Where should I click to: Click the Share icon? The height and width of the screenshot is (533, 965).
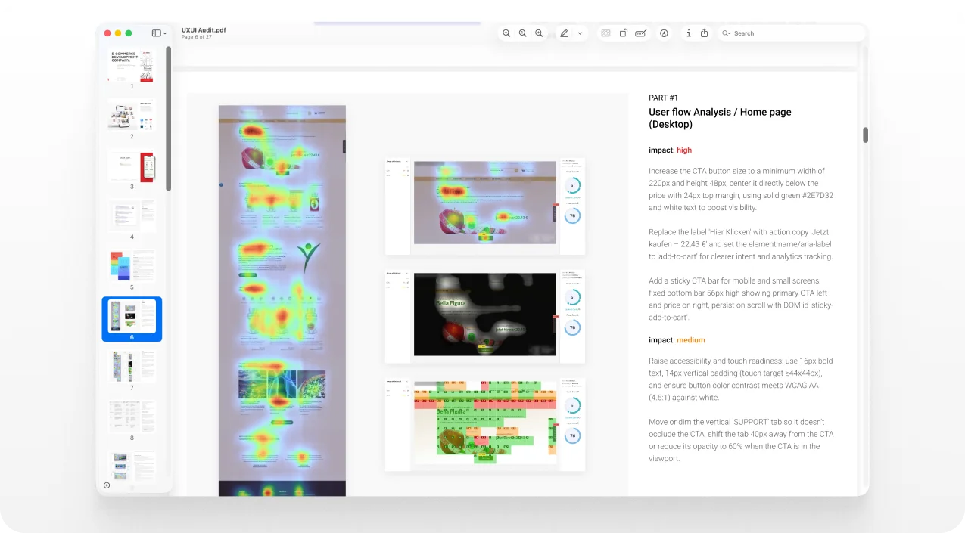coord(704,33)
